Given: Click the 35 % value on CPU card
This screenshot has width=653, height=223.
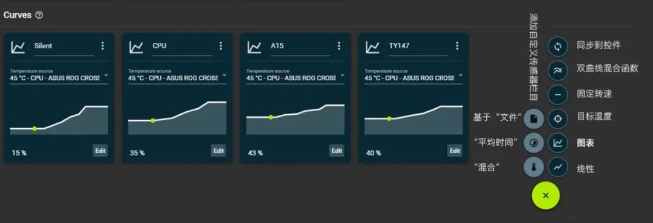Looking at the screenshot, I should point(137,153).
